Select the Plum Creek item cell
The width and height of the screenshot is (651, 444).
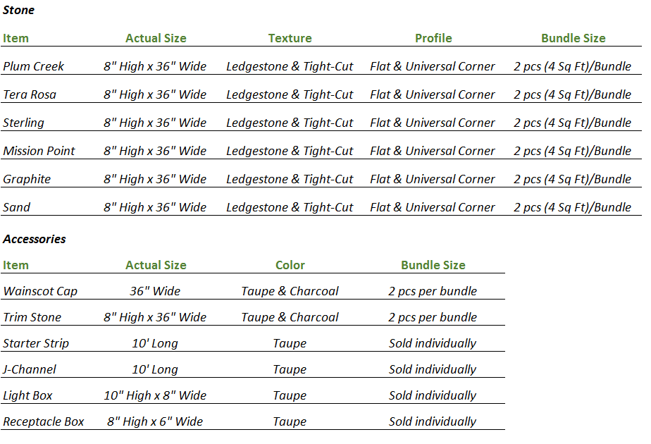33,66
